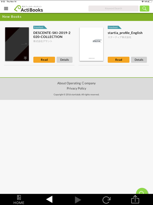Open the Privacy Policy link

(76, 88)
